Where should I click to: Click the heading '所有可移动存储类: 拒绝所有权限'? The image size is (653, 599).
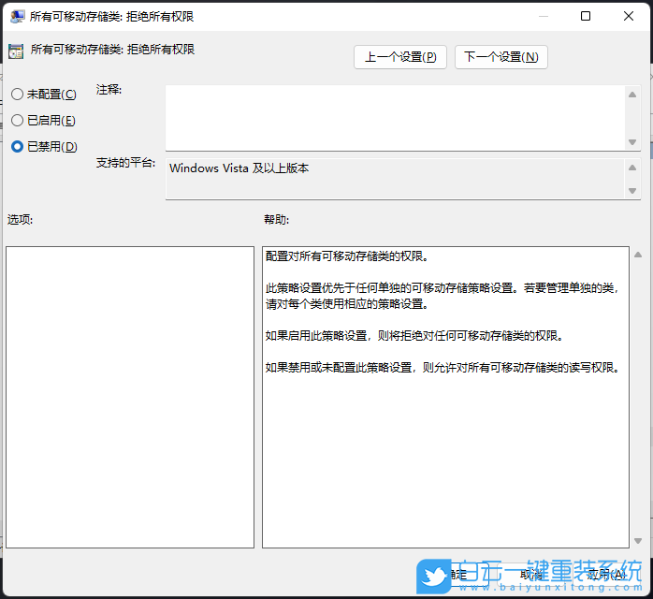click(x=112, y=50)
